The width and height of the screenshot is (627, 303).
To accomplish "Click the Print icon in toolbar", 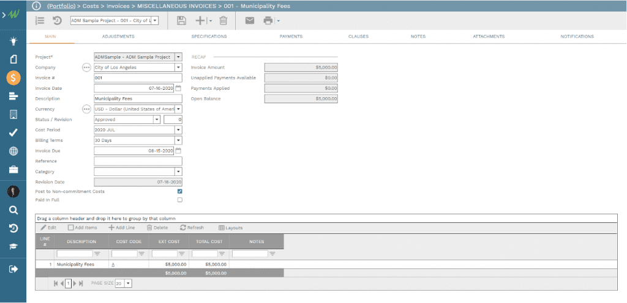I will pos(268,21).
